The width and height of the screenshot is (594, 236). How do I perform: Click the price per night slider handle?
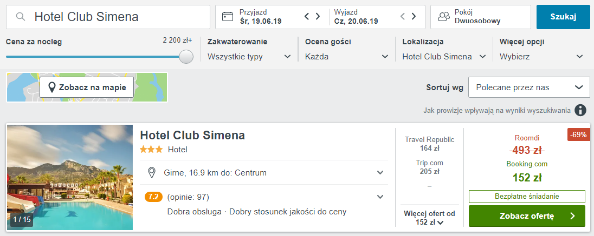coord(186,57)
